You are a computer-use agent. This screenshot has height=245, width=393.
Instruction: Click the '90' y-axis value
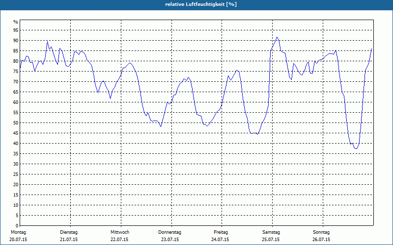point(16,41)
